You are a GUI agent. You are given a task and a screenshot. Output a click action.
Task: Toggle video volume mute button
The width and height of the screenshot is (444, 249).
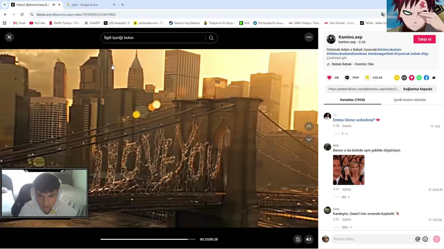[309, 239]
